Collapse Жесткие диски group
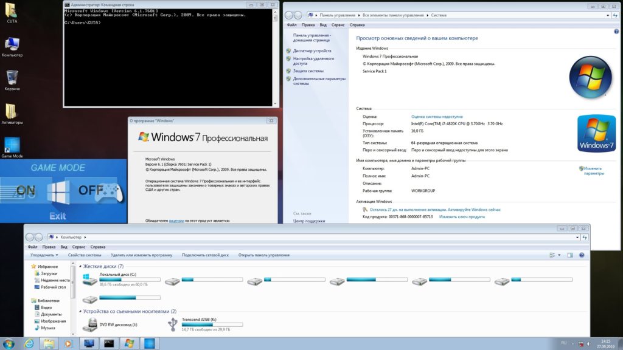This screenshot has width=623, height=350. point(81,266)
